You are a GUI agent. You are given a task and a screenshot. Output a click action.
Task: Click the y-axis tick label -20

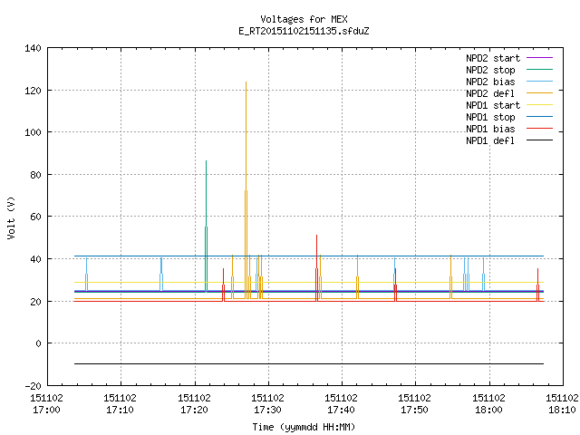click(x=33, y=386)
